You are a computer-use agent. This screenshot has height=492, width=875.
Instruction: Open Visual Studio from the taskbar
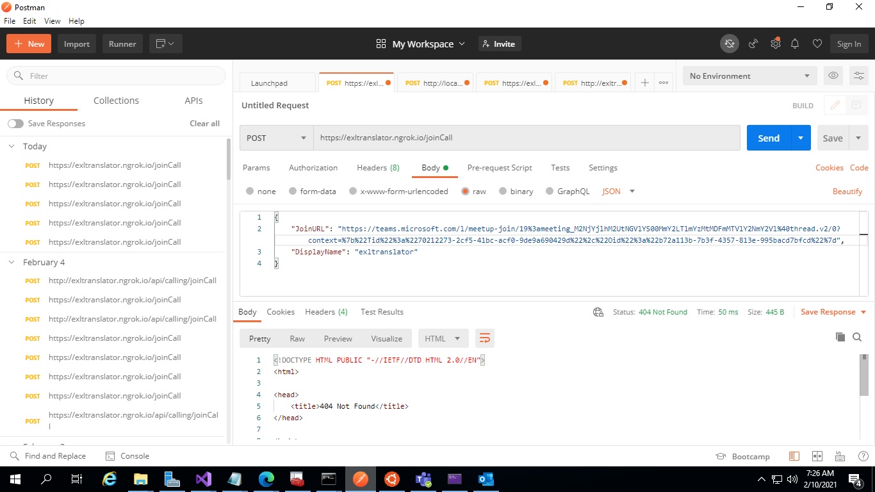pos(204,479)
